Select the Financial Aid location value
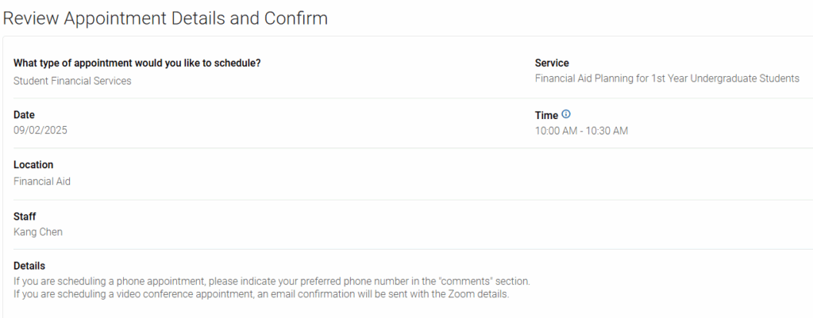 (x=42, y=182)
